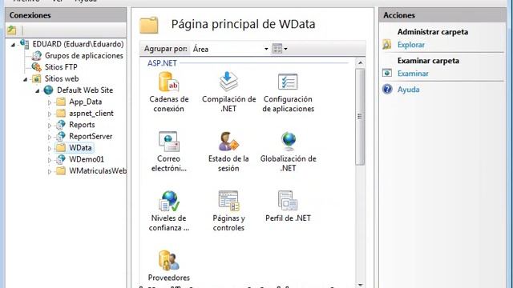
Task: Click the Examinar link
Action: (x=413, y=74)
